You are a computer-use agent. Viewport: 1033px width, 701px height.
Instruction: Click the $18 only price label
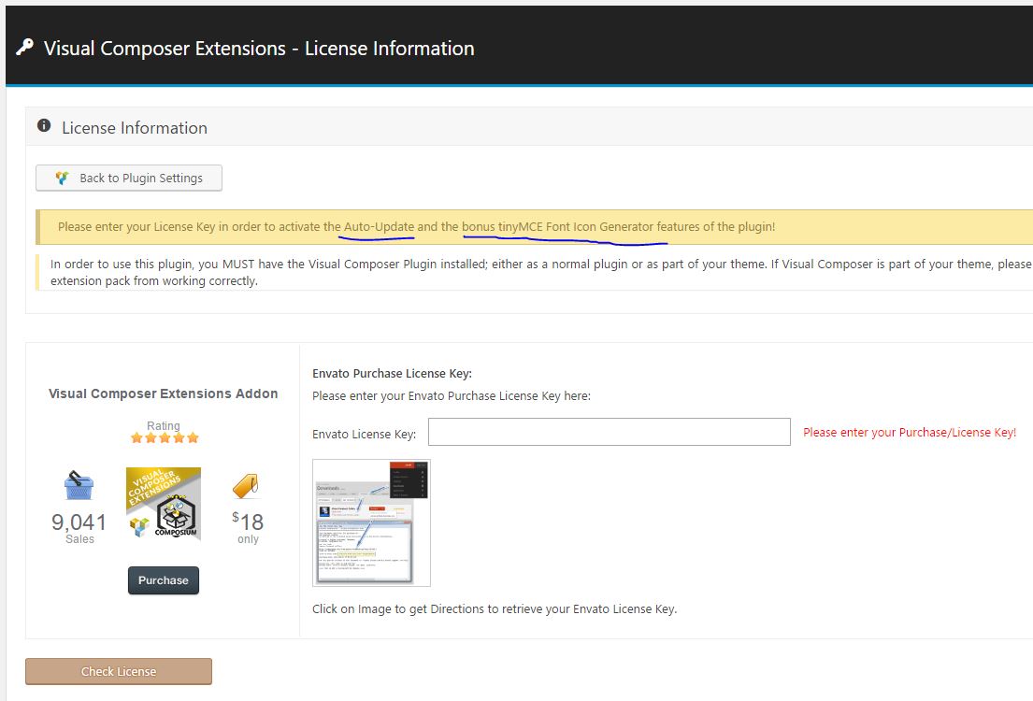[x=248, y=526]
